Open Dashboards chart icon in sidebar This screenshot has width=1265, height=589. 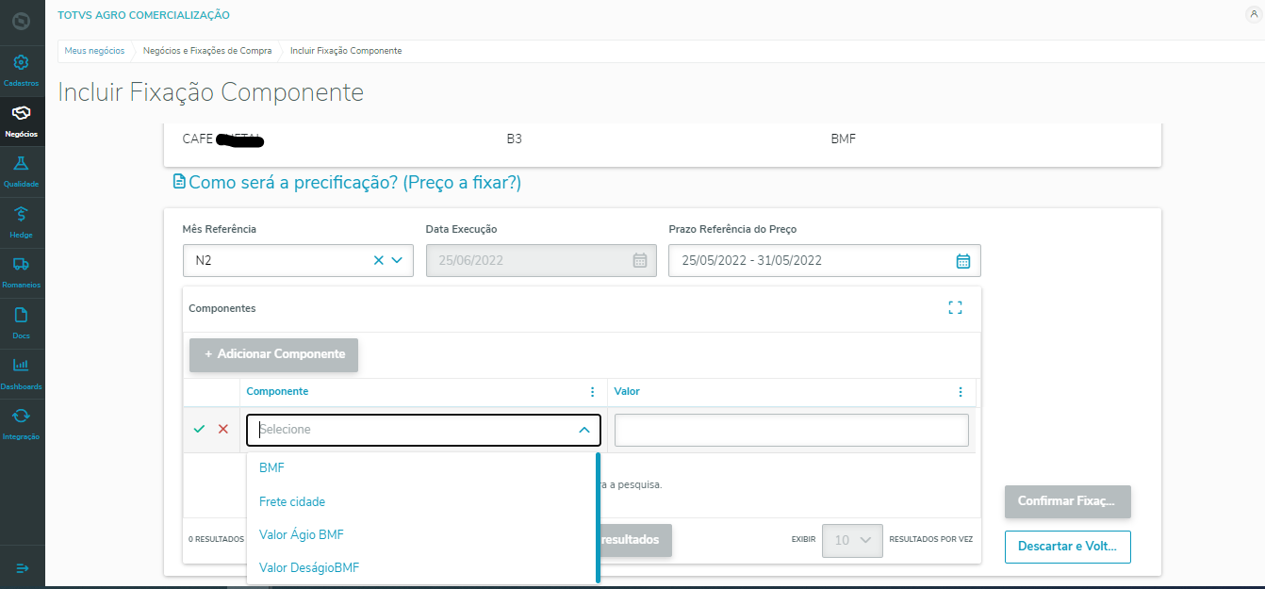pos(22,366)
